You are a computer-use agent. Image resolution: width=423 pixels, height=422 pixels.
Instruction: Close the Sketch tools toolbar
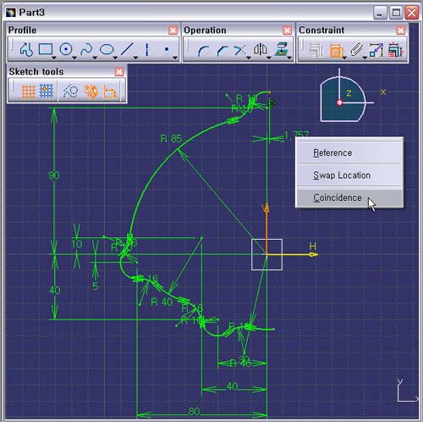point(119,72)
